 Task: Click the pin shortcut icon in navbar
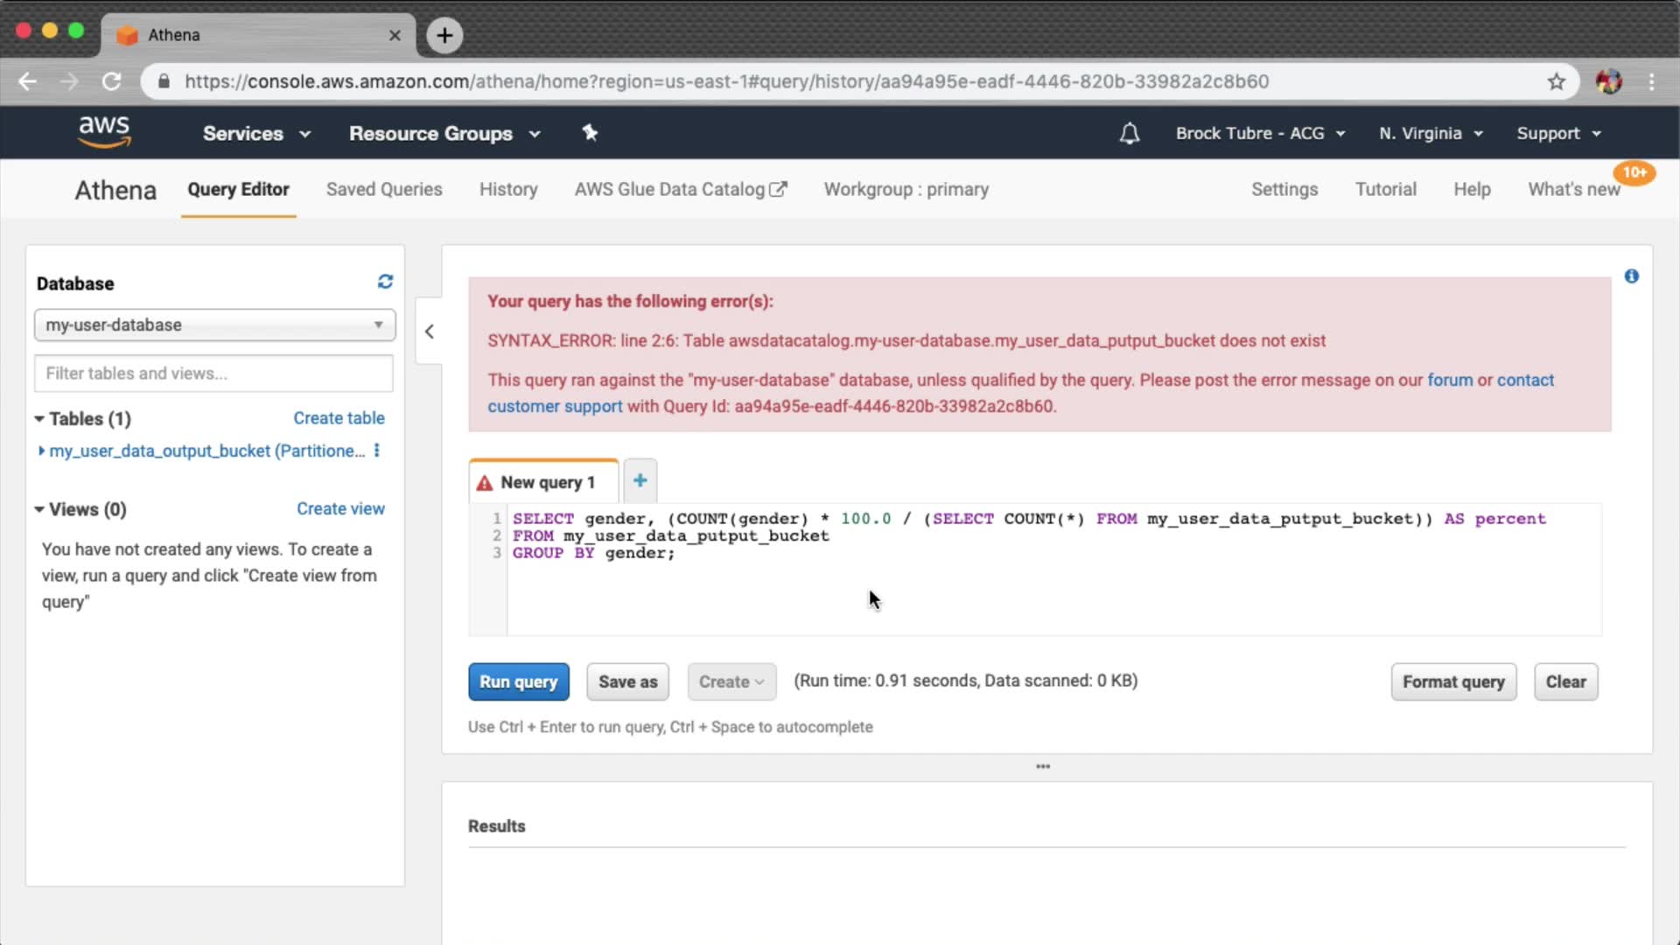(x=590, y=133)
